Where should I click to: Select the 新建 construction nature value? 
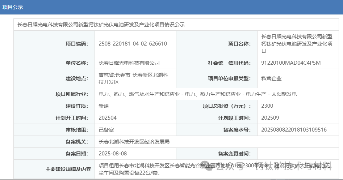[104, 106]
